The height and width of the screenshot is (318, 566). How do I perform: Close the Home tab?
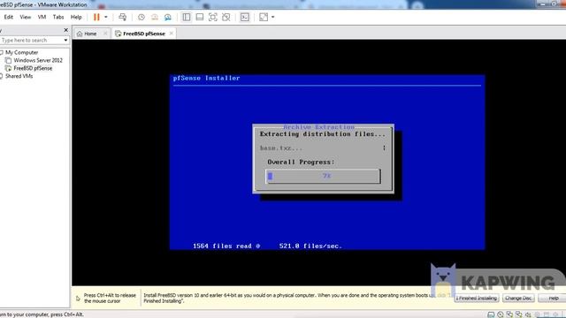pyautogui.click(x=105, y=34)
